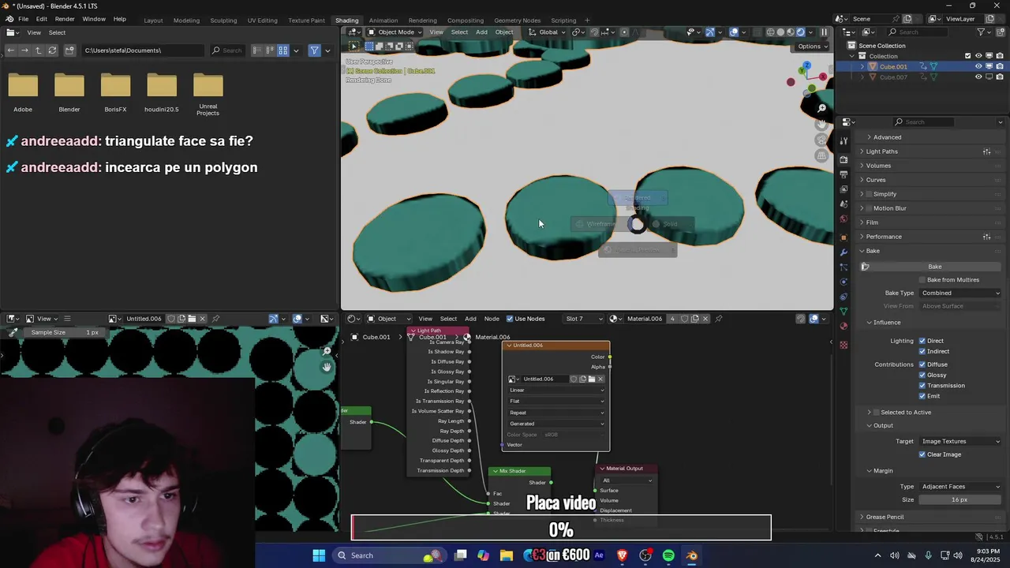Toggle the Clear Image checkbox

(x=922, y=454)
